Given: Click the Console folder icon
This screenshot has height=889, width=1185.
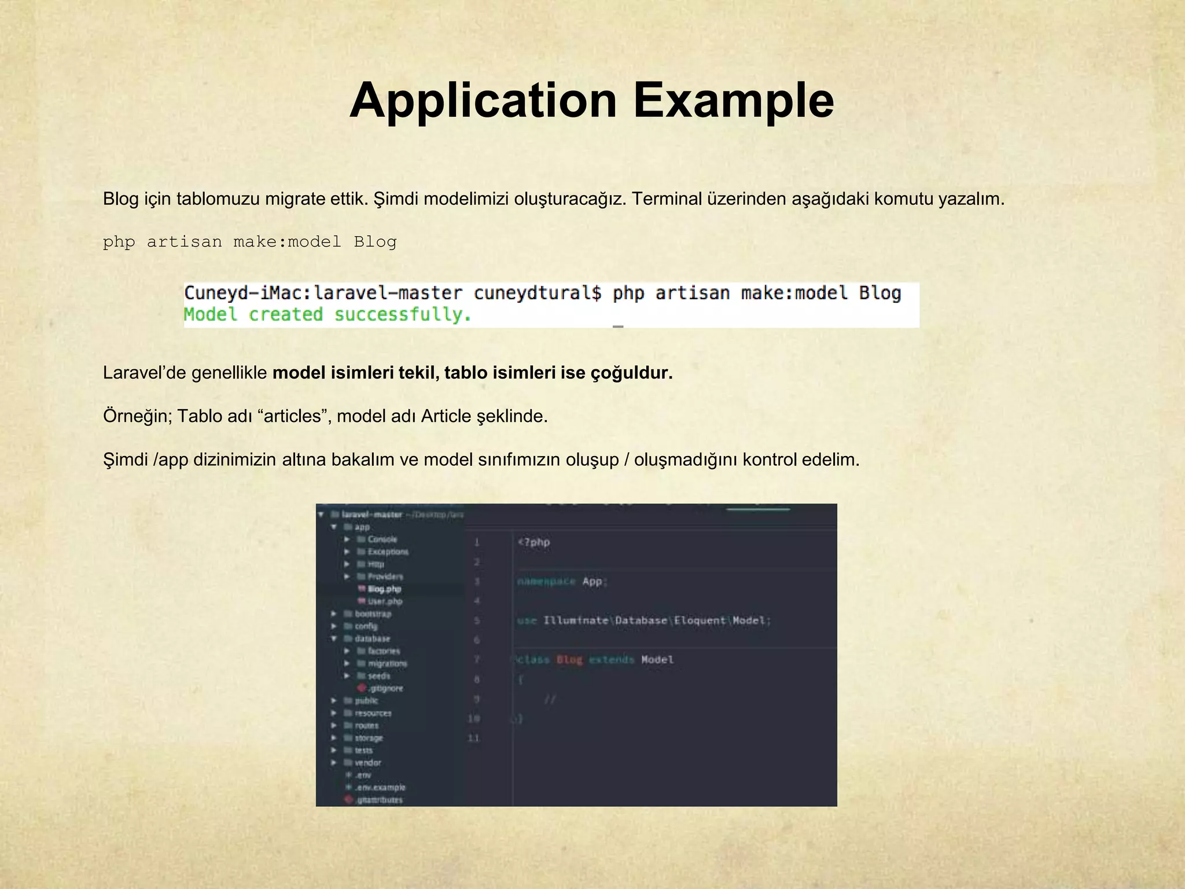Looking at the screenshot, I should (361, 539).
